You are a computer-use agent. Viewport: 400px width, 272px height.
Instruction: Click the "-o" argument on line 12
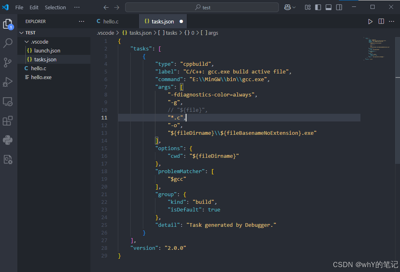click(x=174, y=125)
